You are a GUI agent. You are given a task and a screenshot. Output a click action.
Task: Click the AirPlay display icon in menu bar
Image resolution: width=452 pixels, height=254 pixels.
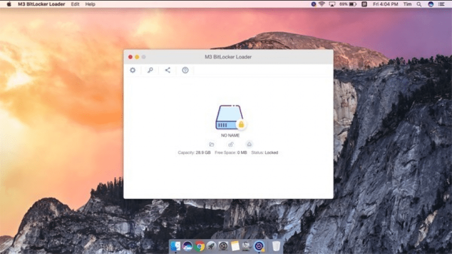[x=332, y=4]
